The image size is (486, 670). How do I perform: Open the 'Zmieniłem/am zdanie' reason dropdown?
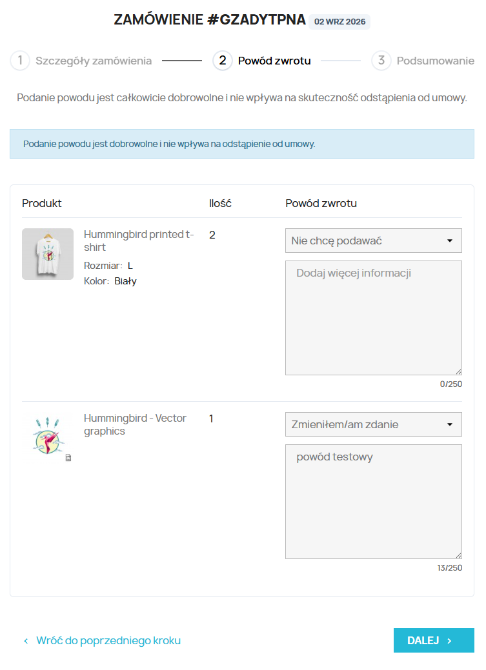[374, 424]
